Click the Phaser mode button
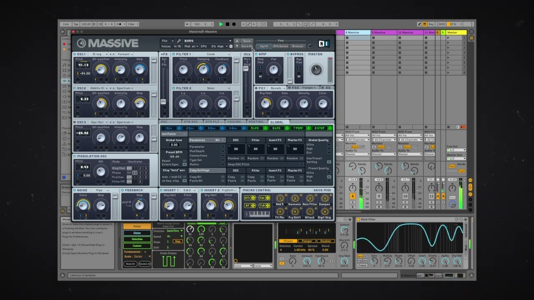 288,241
